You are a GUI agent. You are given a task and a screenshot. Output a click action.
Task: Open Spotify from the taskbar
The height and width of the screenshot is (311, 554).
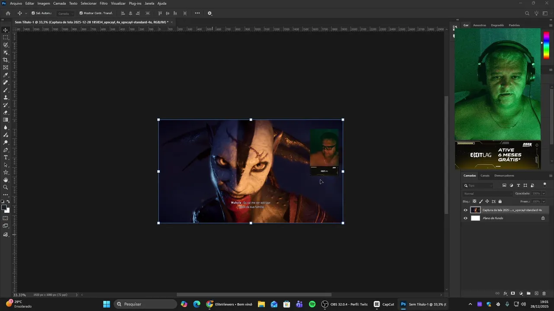(x=312, y=304)
